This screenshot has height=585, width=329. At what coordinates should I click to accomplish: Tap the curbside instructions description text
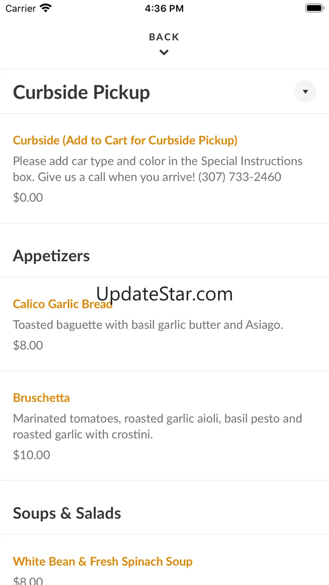(x=158, y=169)
